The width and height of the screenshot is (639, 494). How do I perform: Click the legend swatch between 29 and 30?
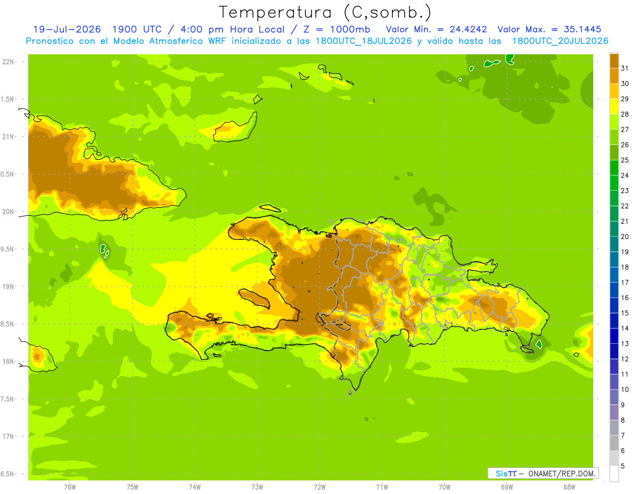coord(614,91)
